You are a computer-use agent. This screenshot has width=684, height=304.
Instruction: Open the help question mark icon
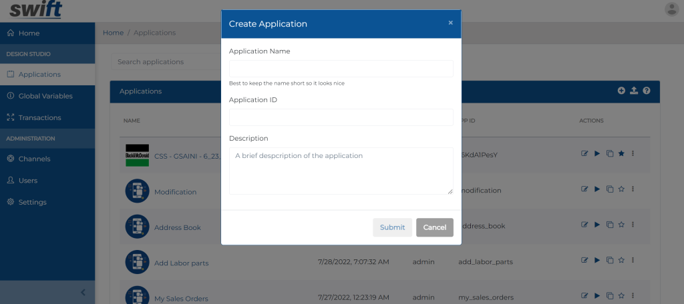pyautogui.click(x=647, y=91)
